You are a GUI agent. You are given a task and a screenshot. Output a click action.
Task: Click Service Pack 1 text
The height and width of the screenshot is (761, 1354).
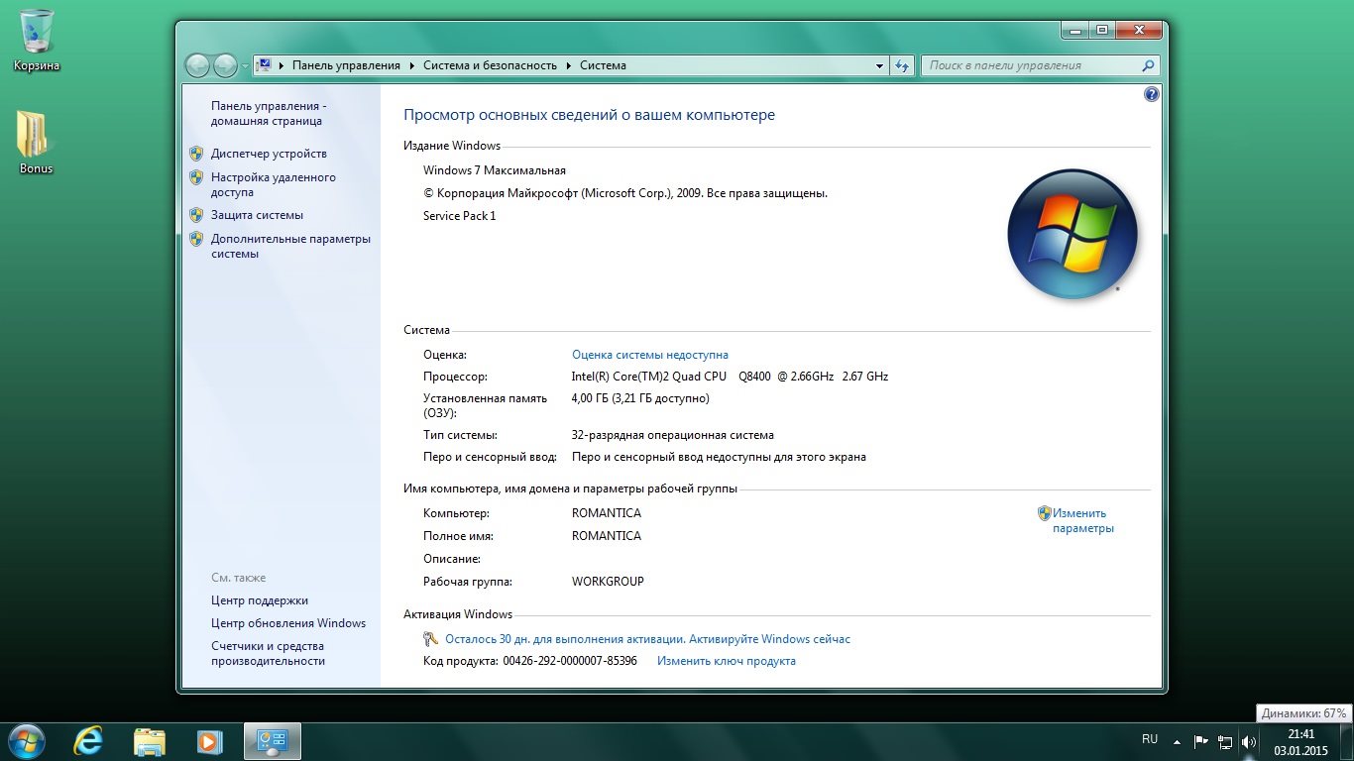click(x=459, y=216)
